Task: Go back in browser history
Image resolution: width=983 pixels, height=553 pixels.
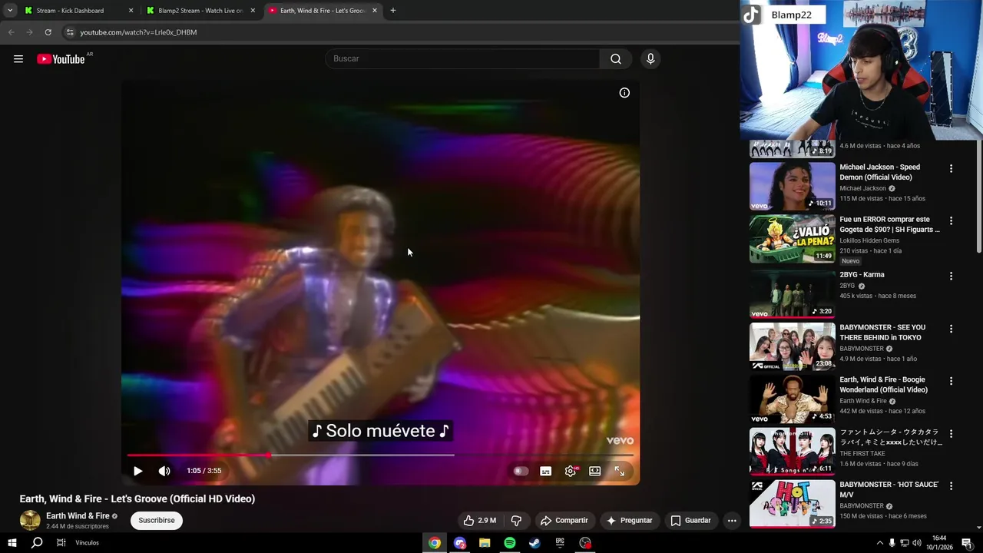Action: pos(11,32)
